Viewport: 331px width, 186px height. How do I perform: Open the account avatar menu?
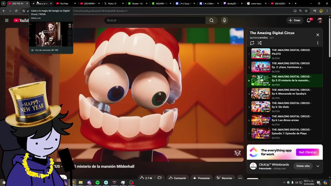click(x=320, y=20)
